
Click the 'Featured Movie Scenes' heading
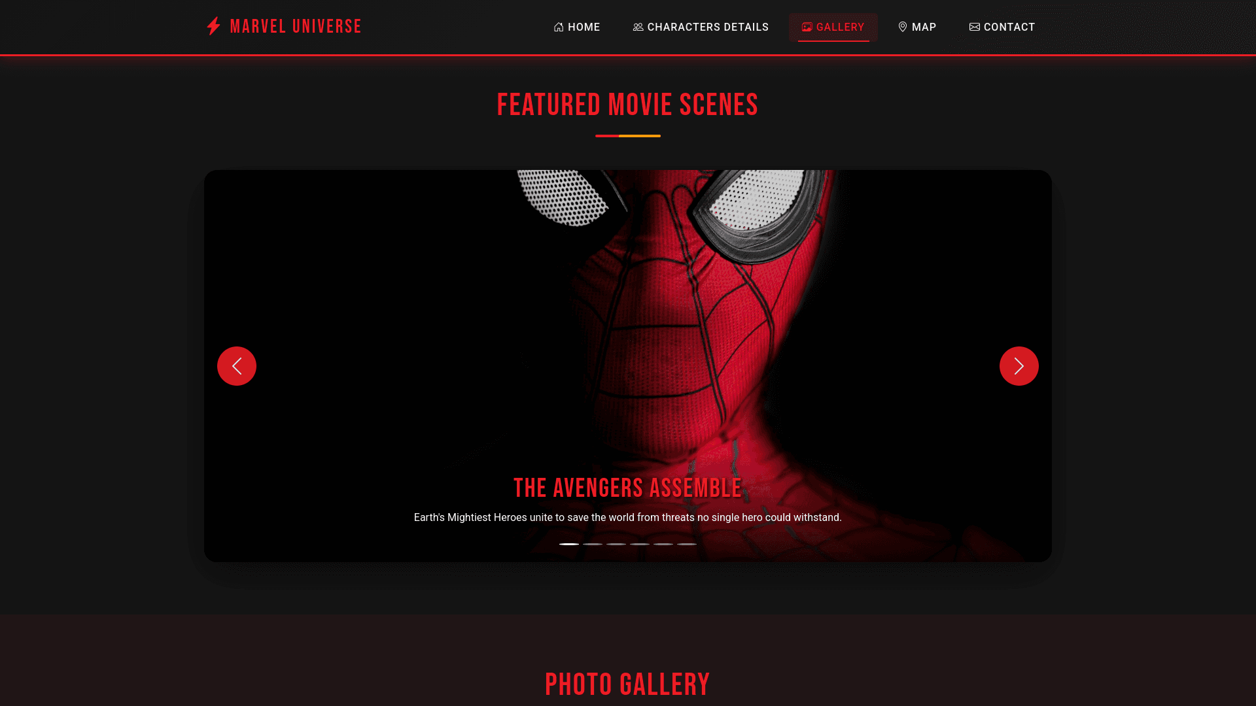[x=628, y=105]
